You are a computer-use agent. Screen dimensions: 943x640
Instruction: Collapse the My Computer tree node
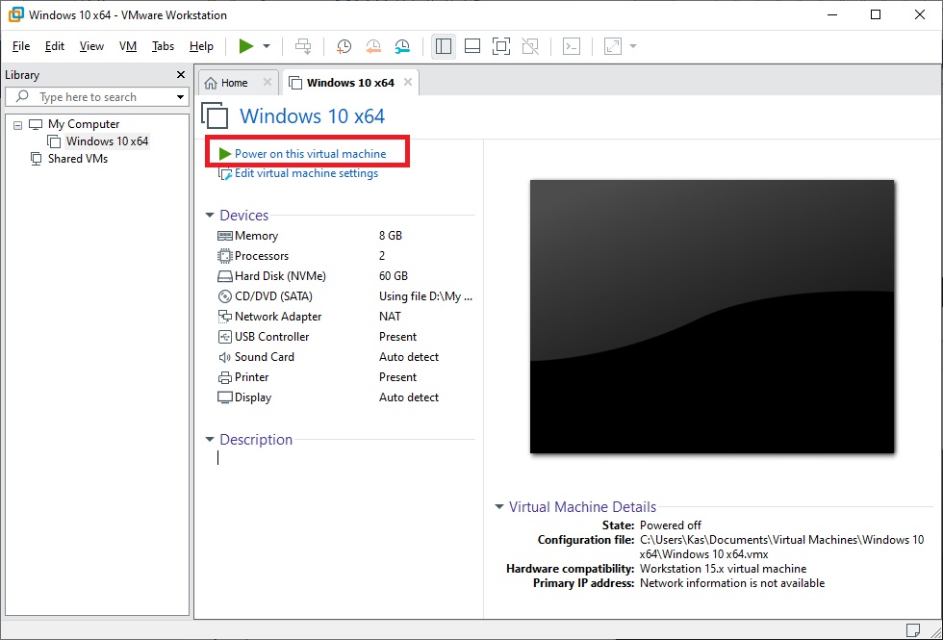(18, 125)
